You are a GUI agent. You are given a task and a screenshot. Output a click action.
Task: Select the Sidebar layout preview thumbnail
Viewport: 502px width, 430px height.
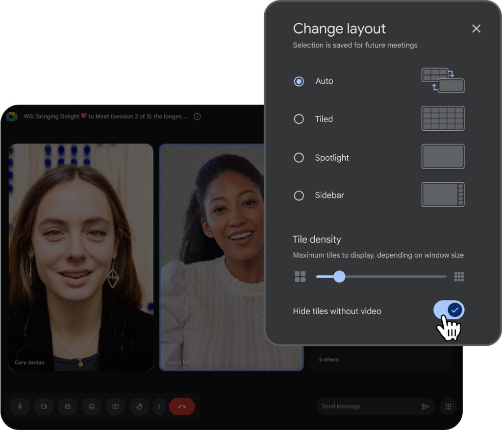coord(443,194)
